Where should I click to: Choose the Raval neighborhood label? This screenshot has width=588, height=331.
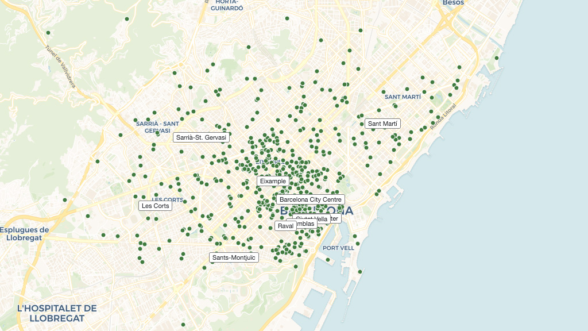(x=285, y=226)
